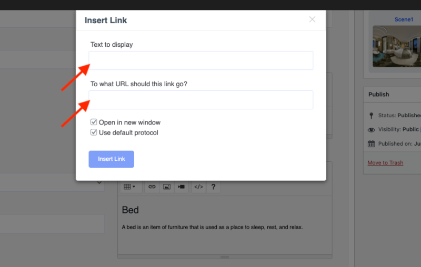Expand the chevron dropdown at left panel
The height and width of the screenshot is (267, 421).
point(99,182)
